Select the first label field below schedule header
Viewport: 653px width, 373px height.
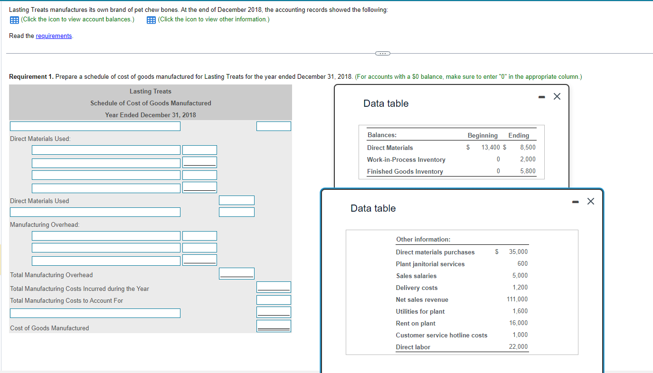pyautogui.click(x=95, y=126)
